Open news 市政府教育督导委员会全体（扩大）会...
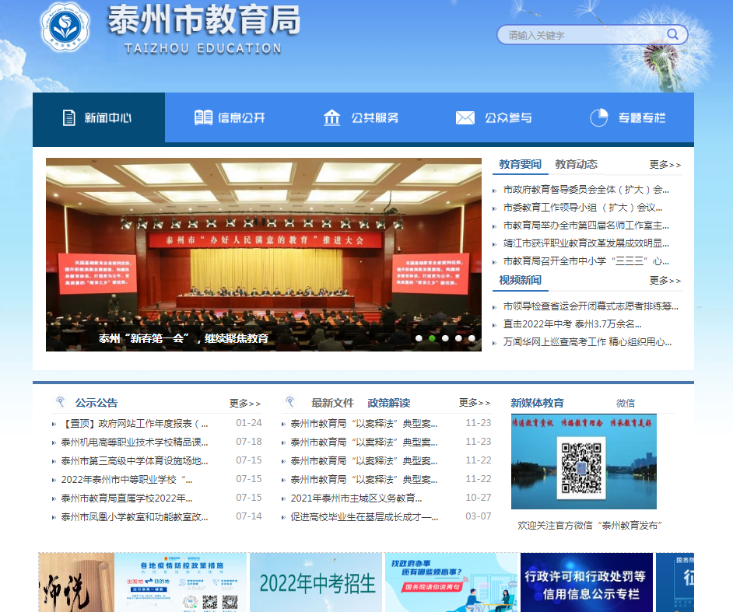The width and height of the screenshot is (733, 612). pos(586,190)
